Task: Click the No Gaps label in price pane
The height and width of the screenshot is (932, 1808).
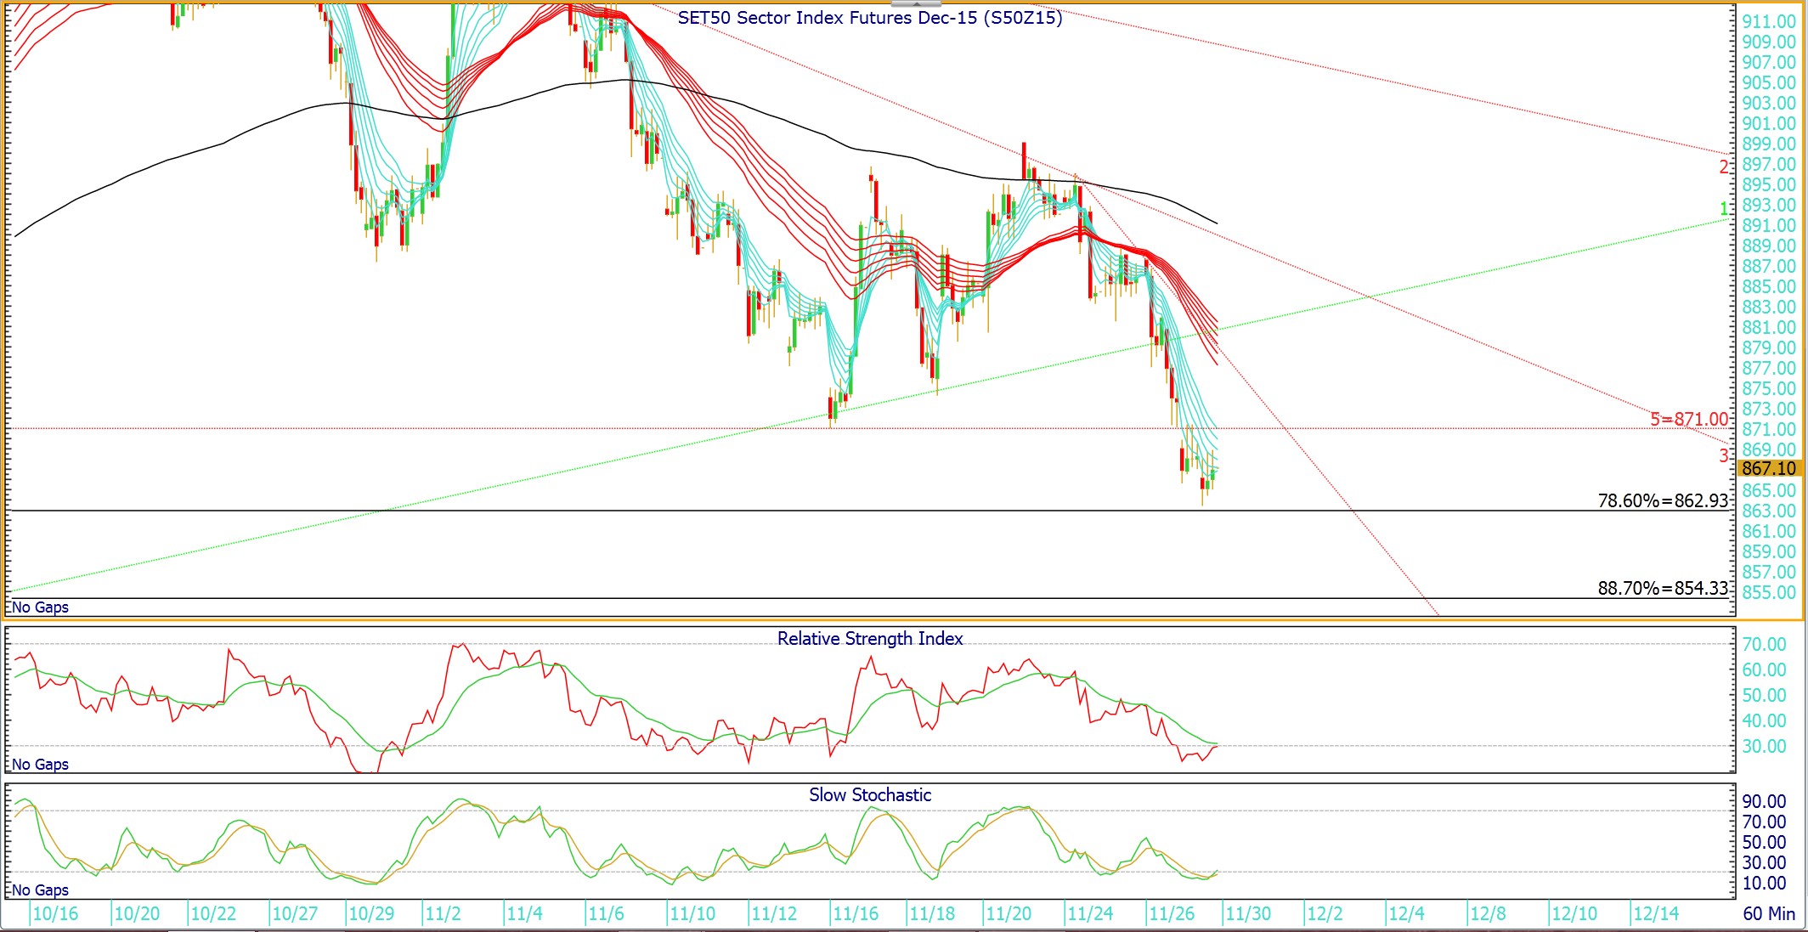Action: (40, 607)
